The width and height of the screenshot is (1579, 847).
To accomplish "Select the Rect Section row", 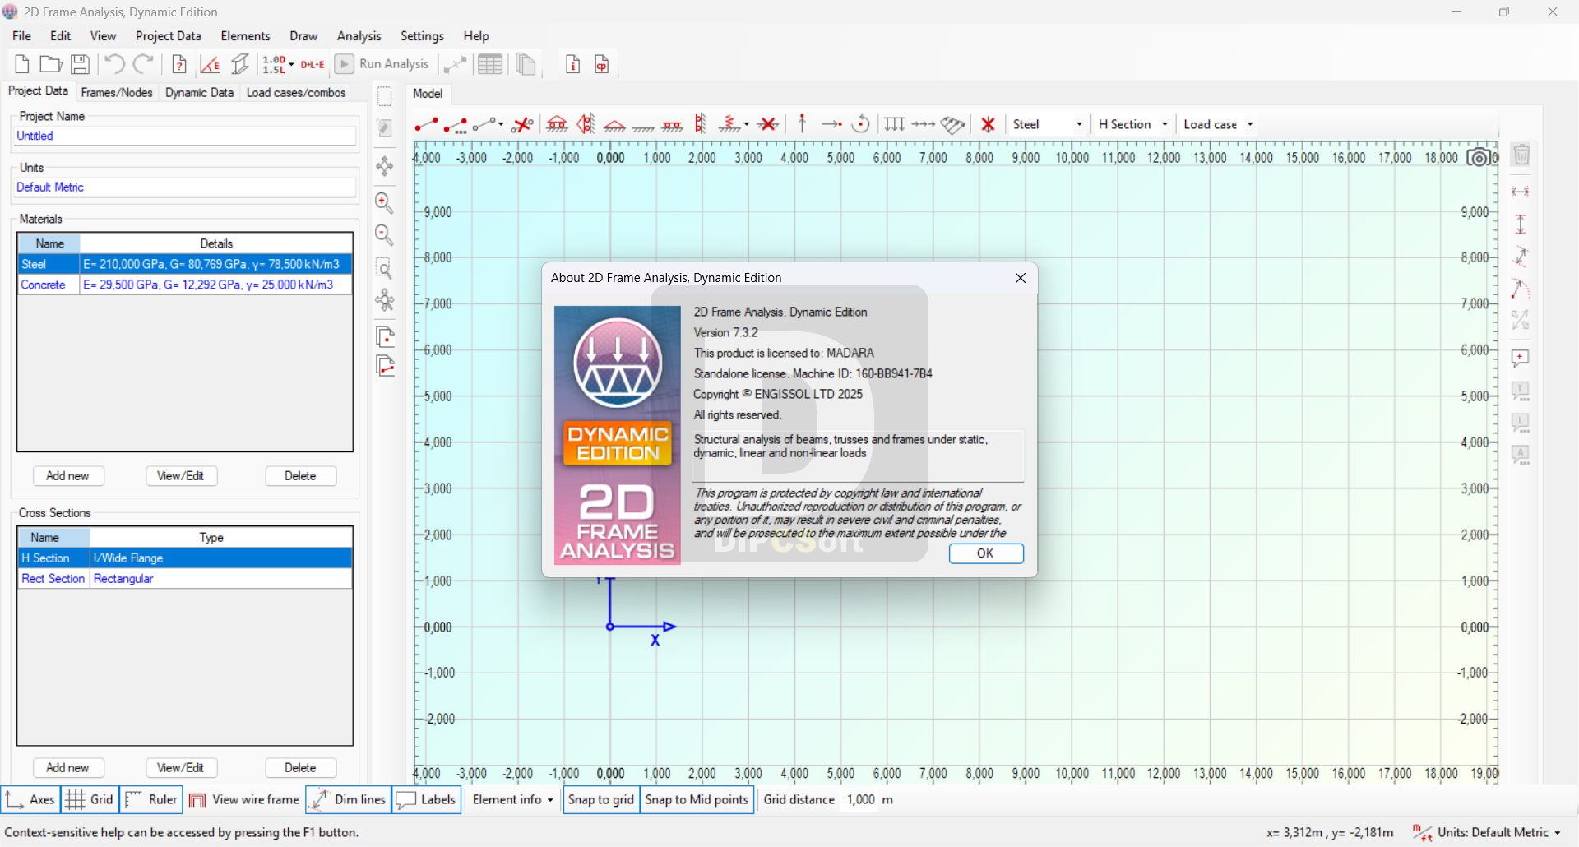I will click(185, 579).
